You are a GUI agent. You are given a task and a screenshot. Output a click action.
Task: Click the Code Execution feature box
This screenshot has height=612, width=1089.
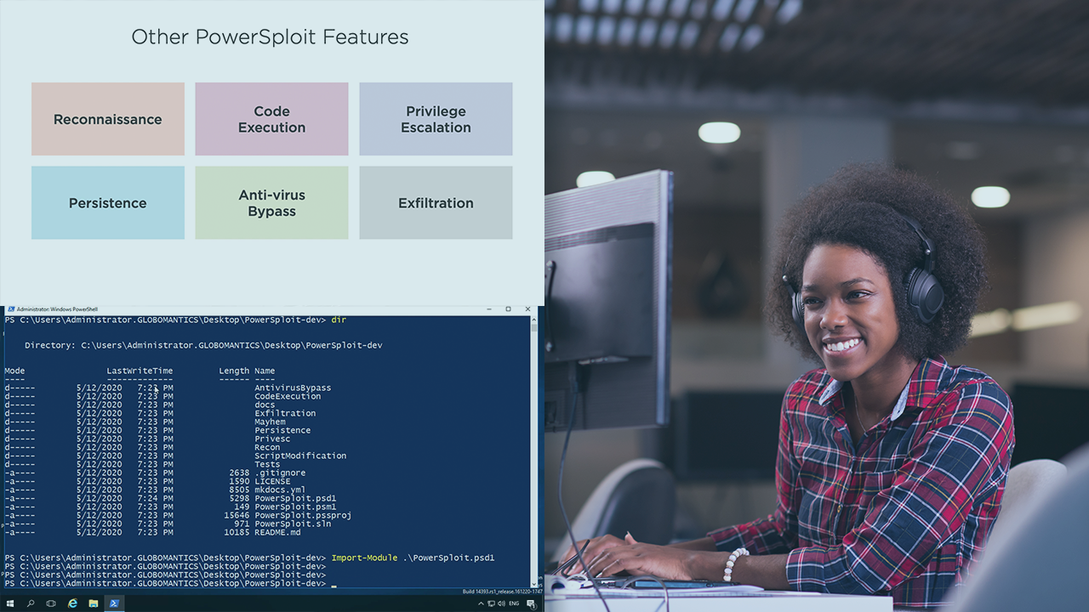271,119
